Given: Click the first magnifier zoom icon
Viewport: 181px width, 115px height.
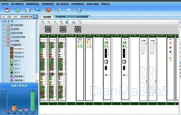Looking at the screenshot, I should (43, 22).
